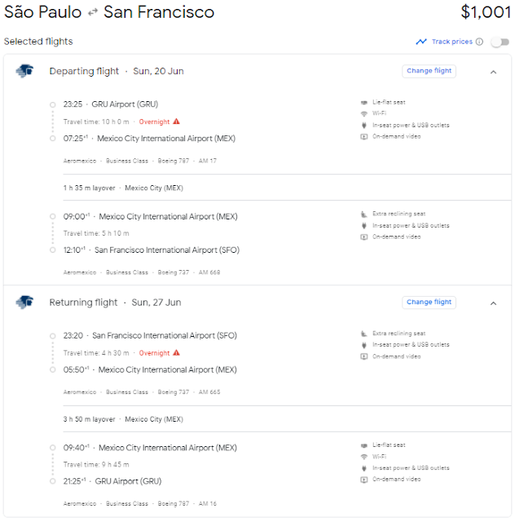Change the returning flight
515x522 pixels.
[x=429, y=303]
